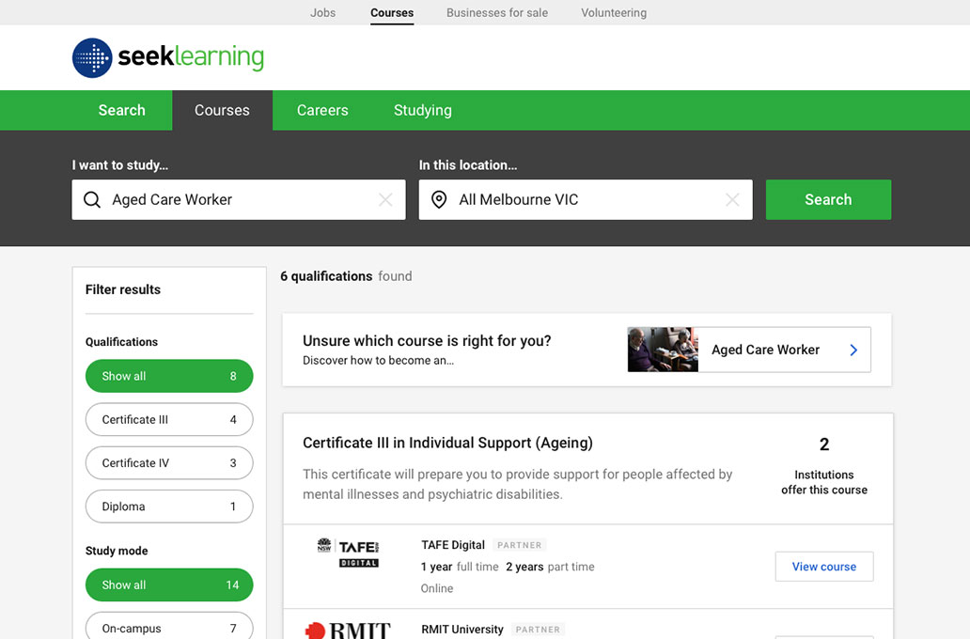Click the magnifier icon in the study field

pyautogui.click(x=92, y=200)
